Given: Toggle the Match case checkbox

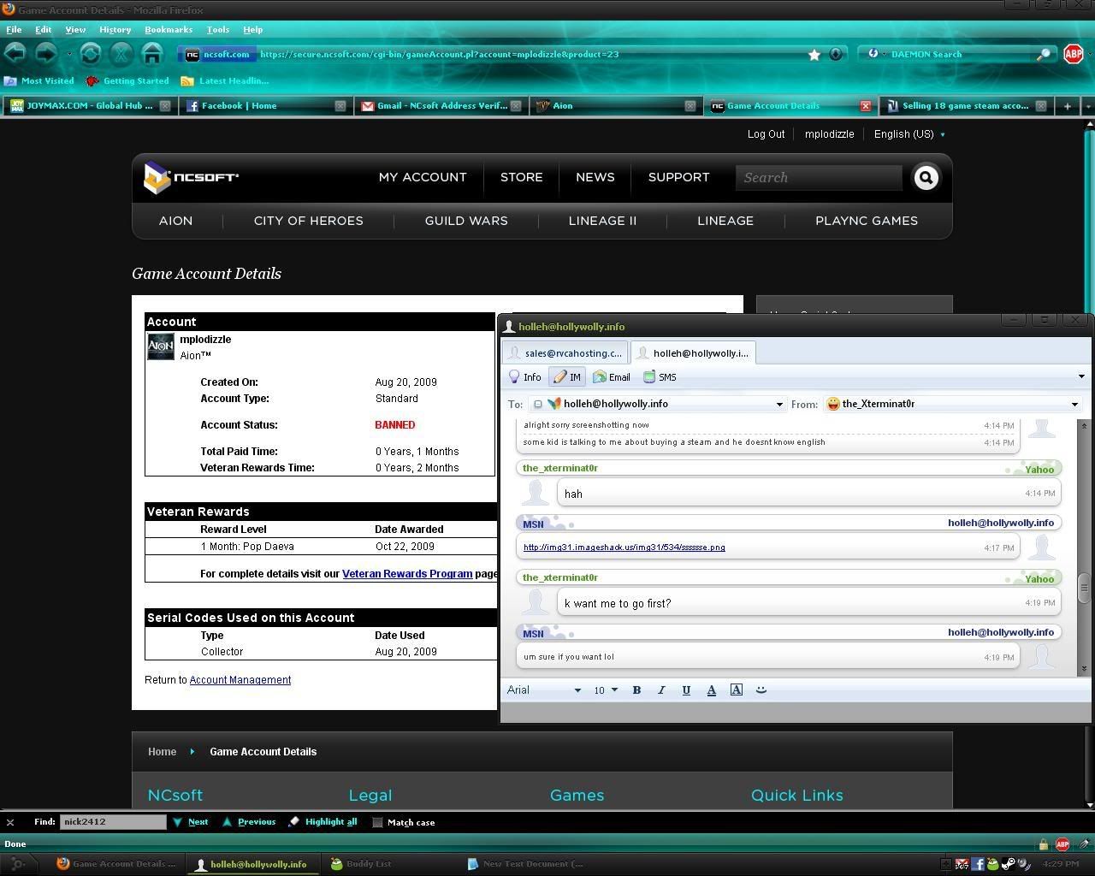Looking at the screenshot, I should tap(377, 822).
